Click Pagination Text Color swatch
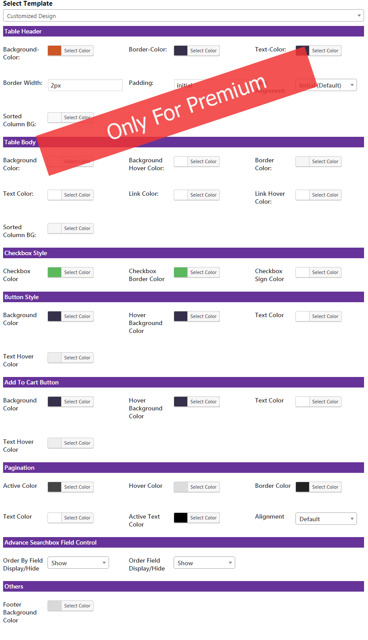The width and height of the screenshot is (368, 640). pyautogui.click(x=55, y=518)
